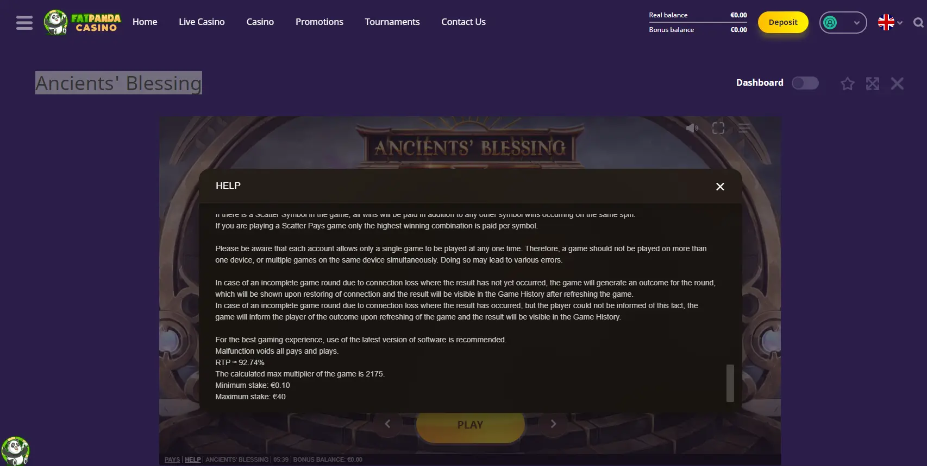This screenshot has height=466, width=927.
Task: Open in-game menu lines icon
Action: pos(744,128)
